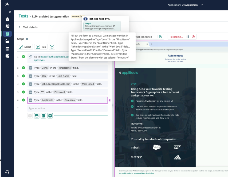Screen dimensions: 228x177
Task: Add an API step with the API icon
Action: [50, 116]
